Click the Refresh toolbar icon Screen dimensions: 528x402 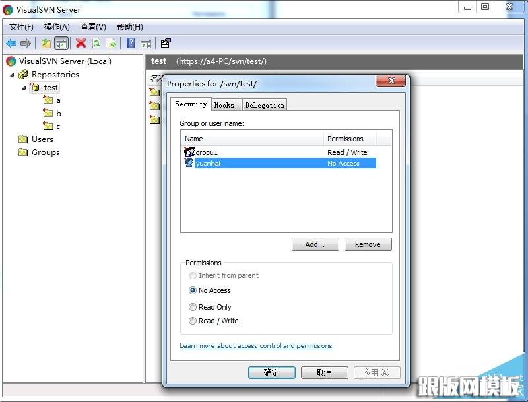(x=96, y=43)
